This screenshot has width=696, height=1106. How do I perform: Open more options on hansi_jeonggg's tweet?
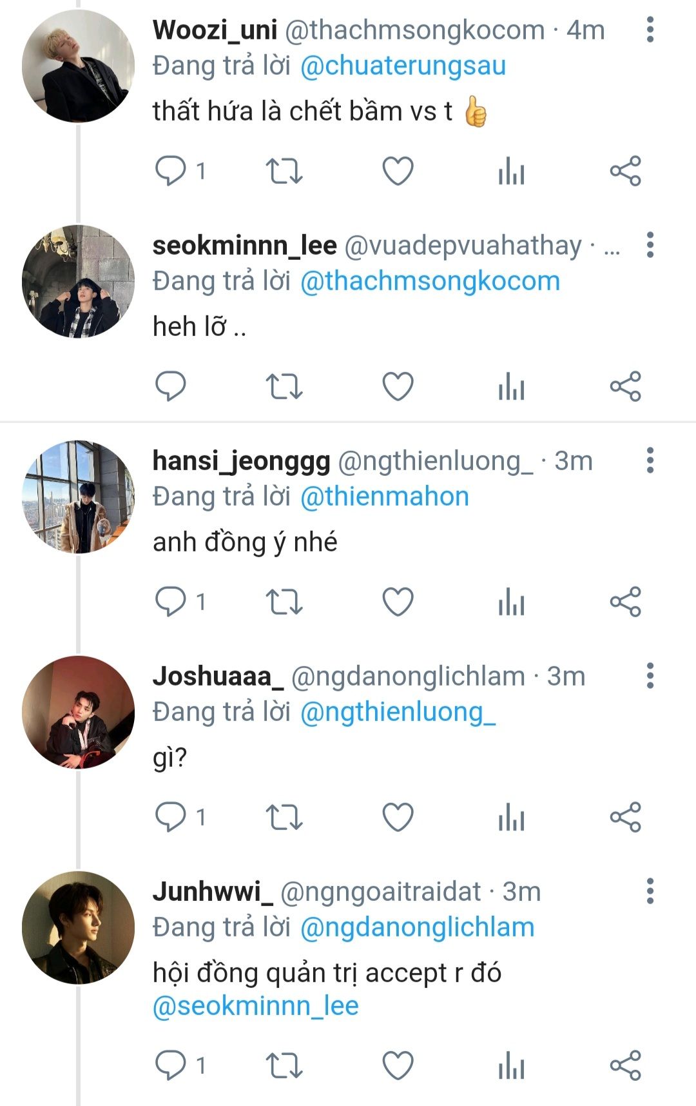pyautogui.click(x=650, y=460)
